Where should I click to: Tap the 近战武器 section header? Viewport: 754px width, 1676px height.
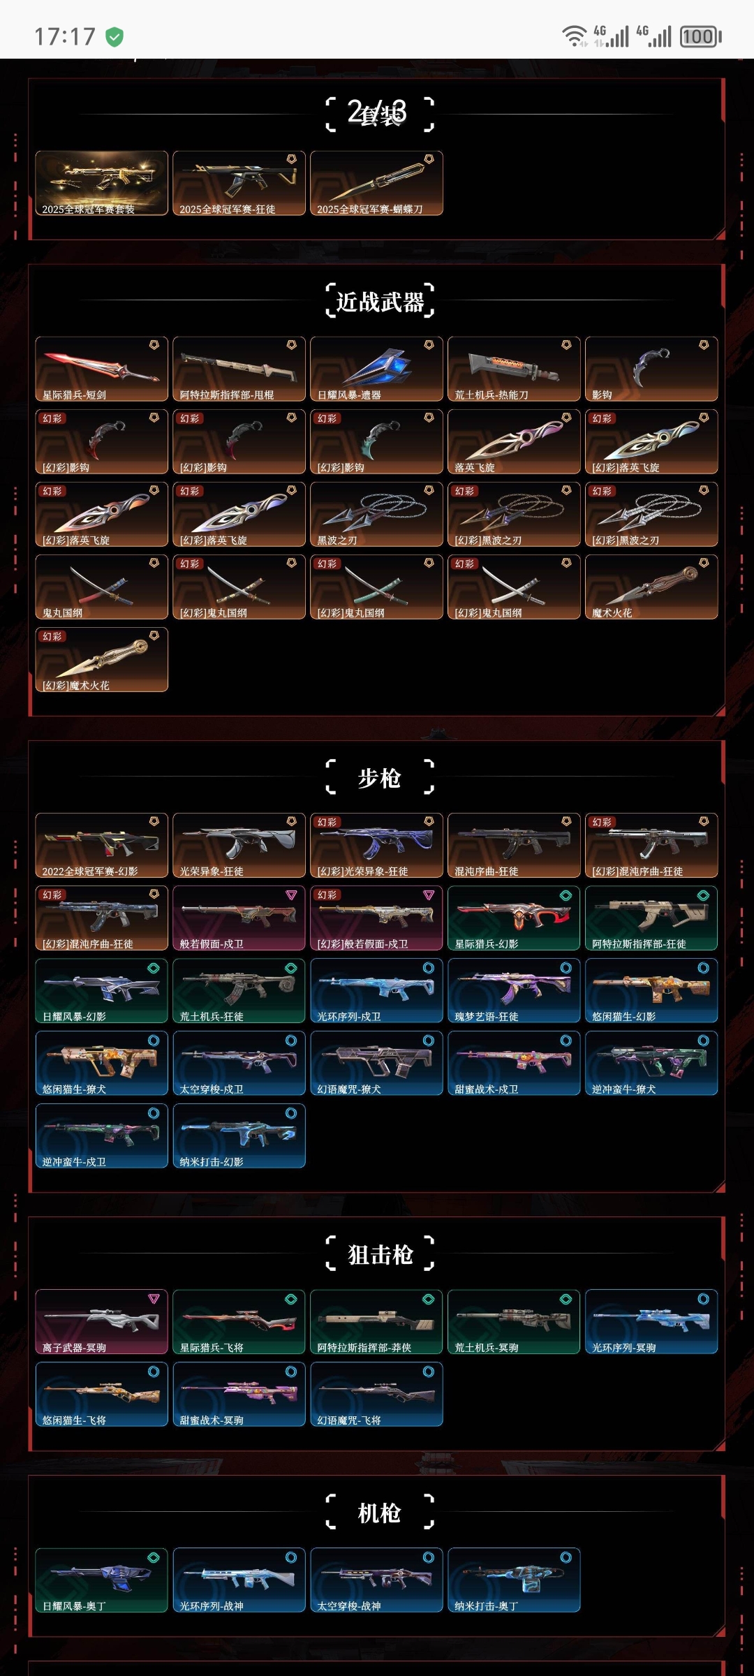point(380,302)
